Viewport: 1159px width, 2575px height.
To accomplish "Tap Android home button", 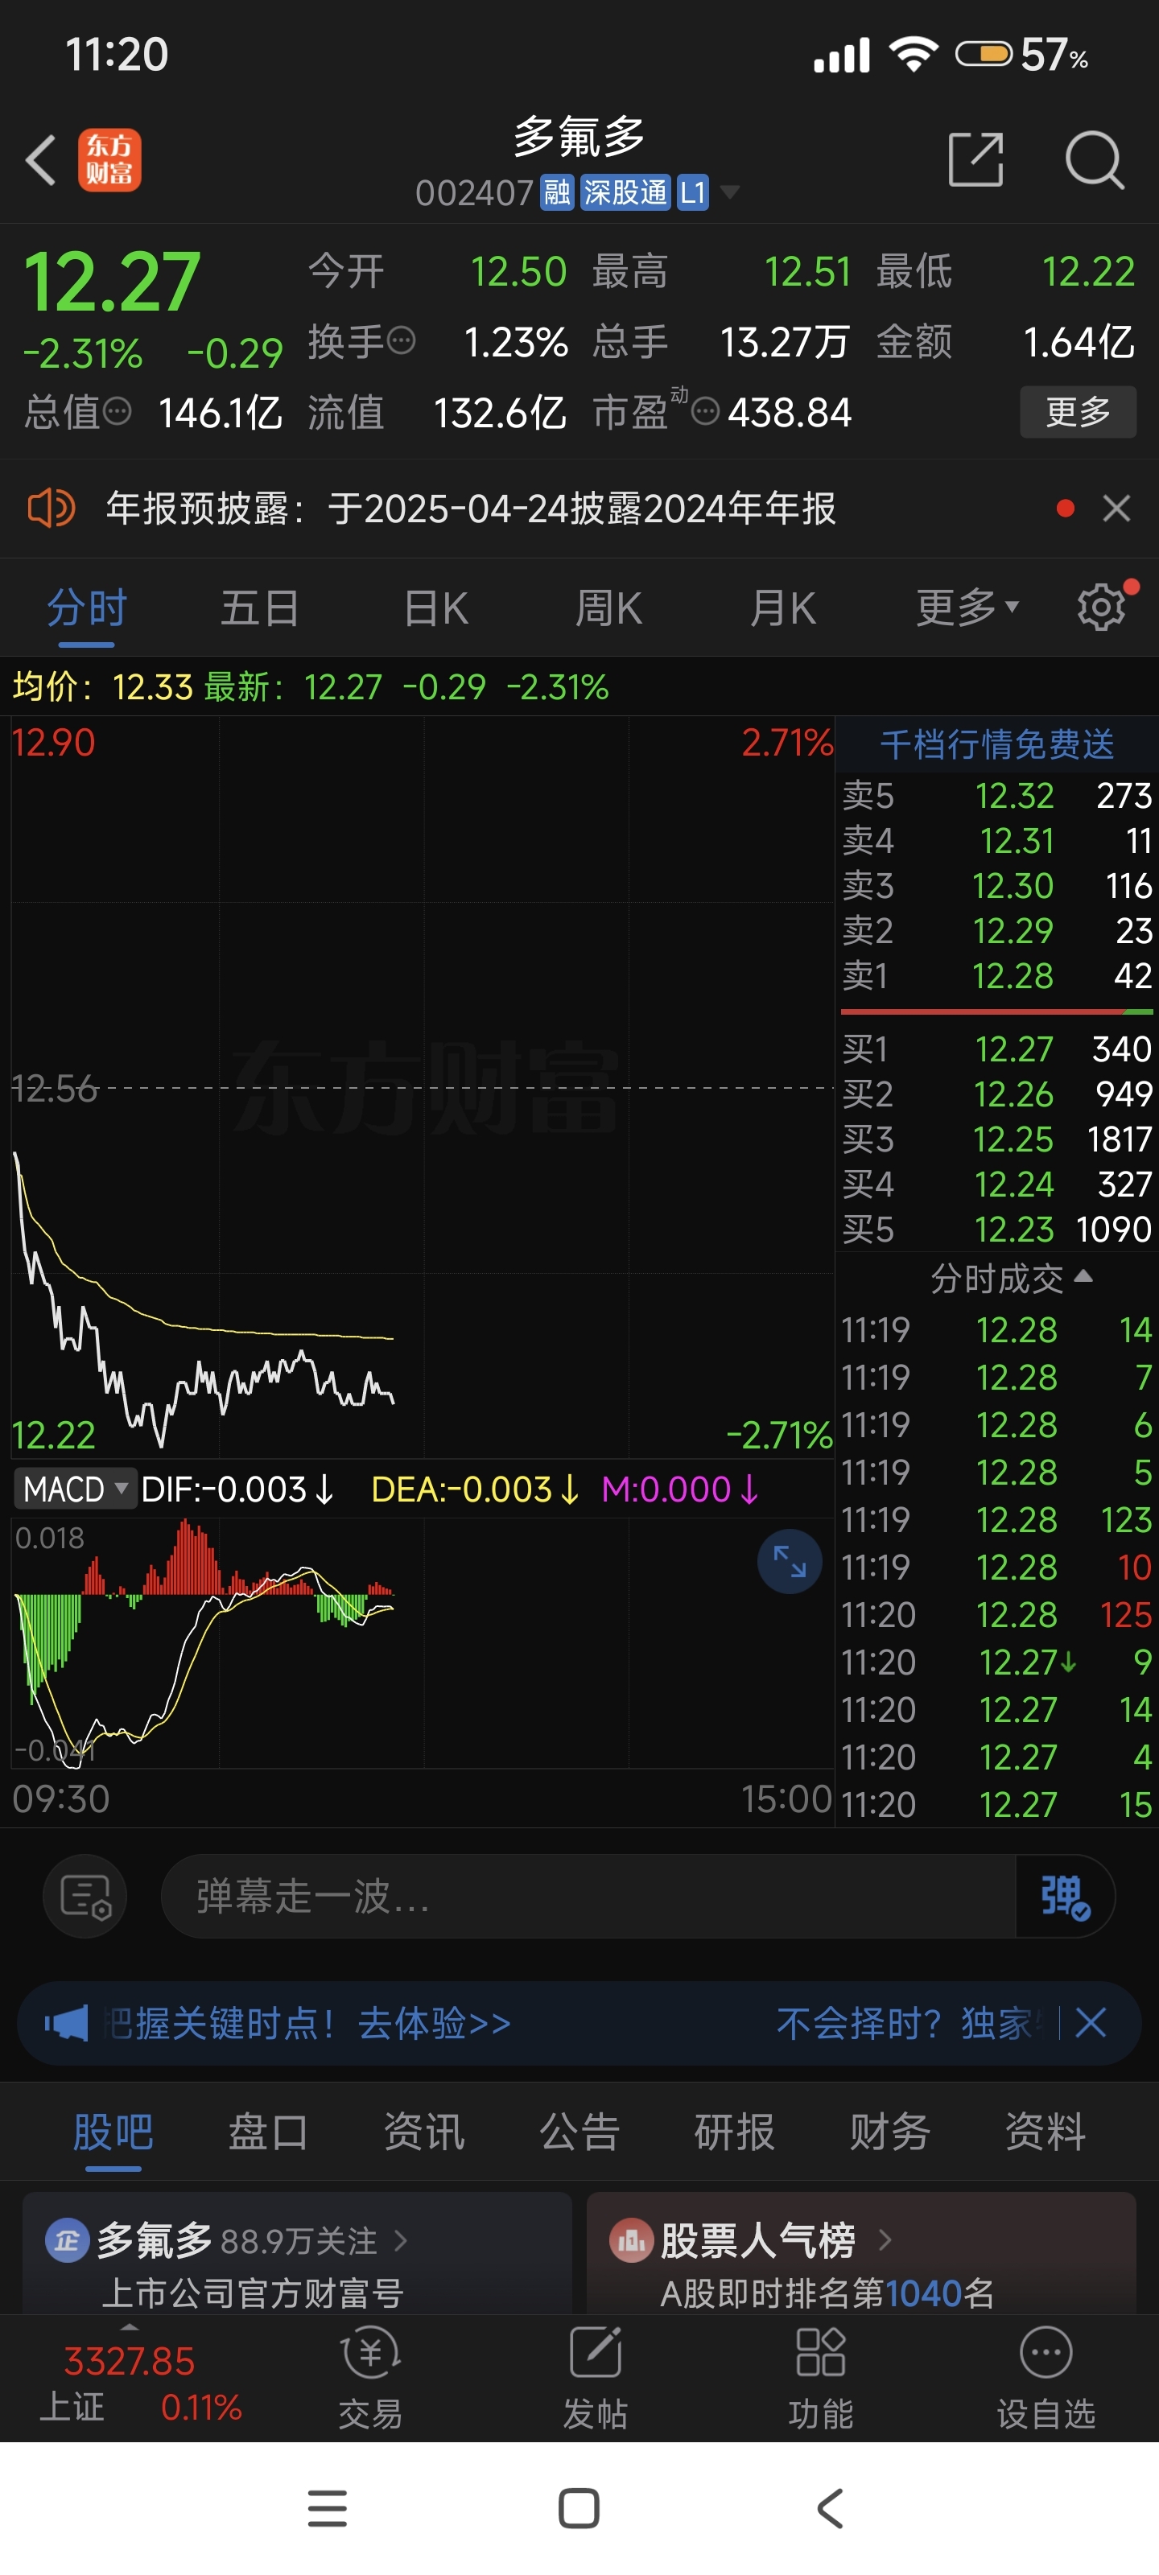I will tap(579, 2508).
